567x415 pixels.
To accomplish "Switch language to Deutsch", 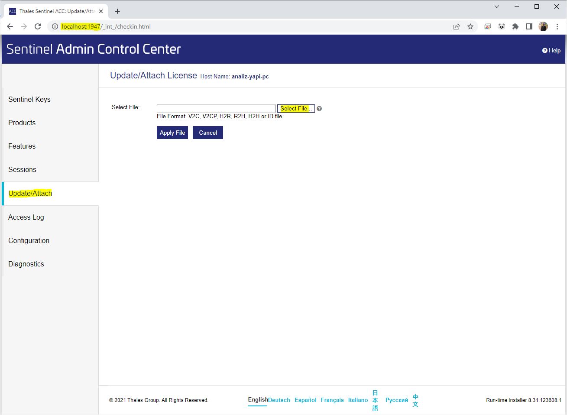I will point(279,400).
